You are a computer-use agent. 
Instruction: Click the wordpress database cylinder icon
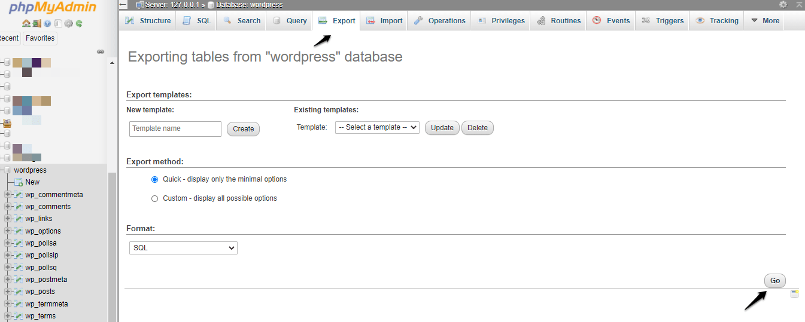[x=8, y=170]
